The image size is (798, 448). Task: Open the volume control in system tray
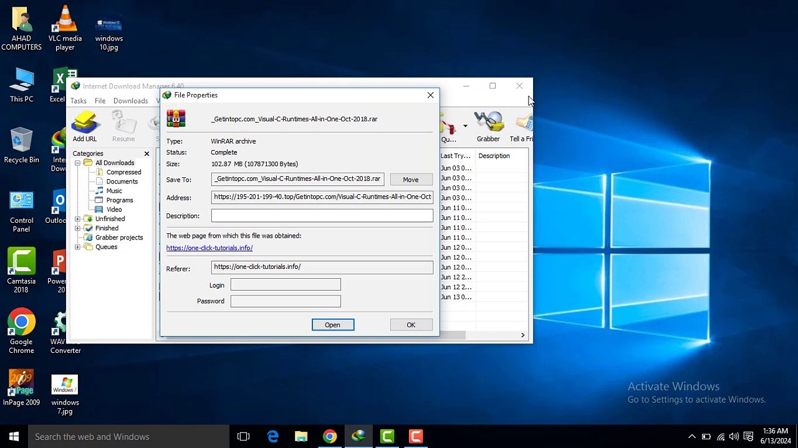pyautogui.click(x=734, y=437)
